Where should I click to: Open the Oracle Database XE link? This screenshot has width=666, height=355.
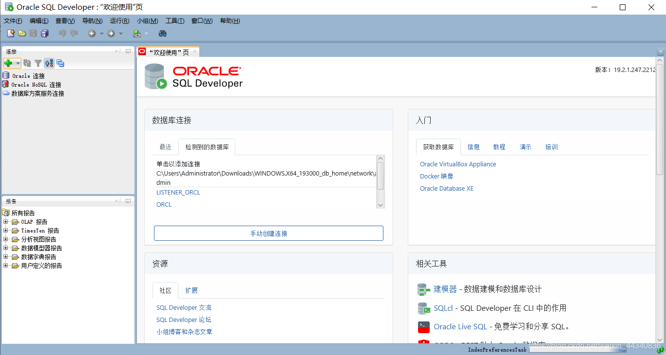446,188
